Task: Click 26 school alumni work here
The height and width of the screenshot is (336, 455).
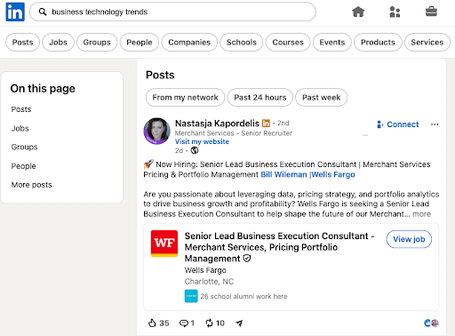Action: 243,296
